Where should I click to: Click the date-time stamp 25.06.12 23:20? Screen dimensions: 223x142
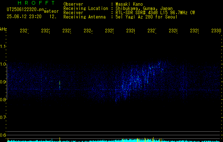coord(24,17)
